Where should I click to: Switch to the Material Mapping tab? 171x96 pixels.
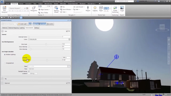click(x=14, y=28)
